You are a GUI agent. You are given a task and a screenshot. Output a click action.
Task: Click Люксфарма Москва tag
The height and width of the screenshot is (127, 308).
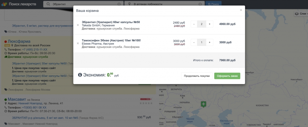[38, 89]
